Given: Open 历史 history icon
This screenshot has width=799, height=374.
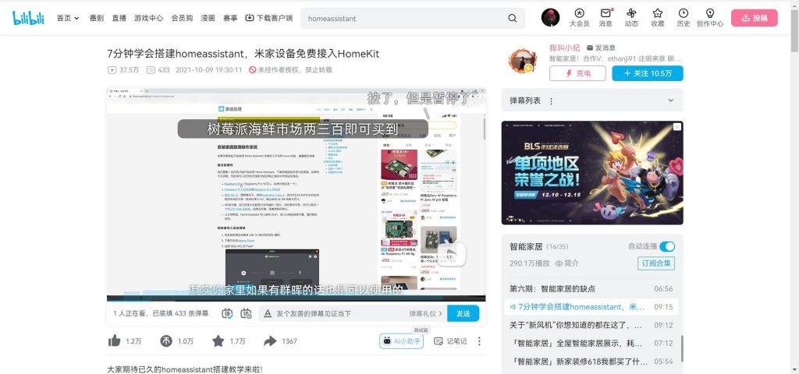Looking at the screenshot, I should (684, 18).
